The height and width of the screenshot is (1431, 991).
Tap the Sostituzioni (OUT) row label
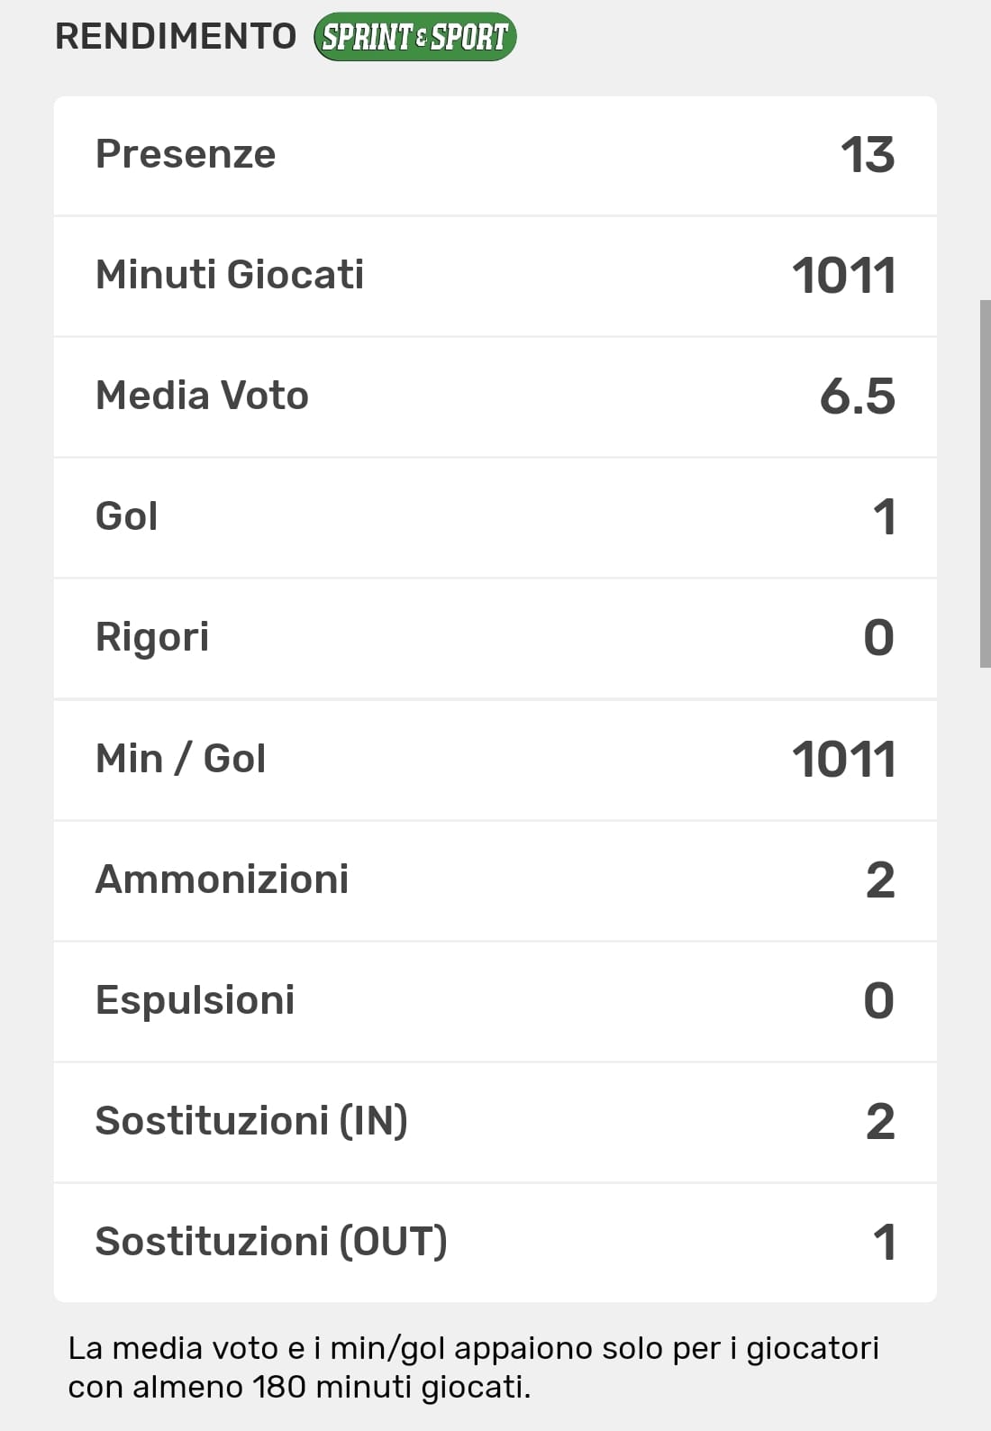(271, 1242)
